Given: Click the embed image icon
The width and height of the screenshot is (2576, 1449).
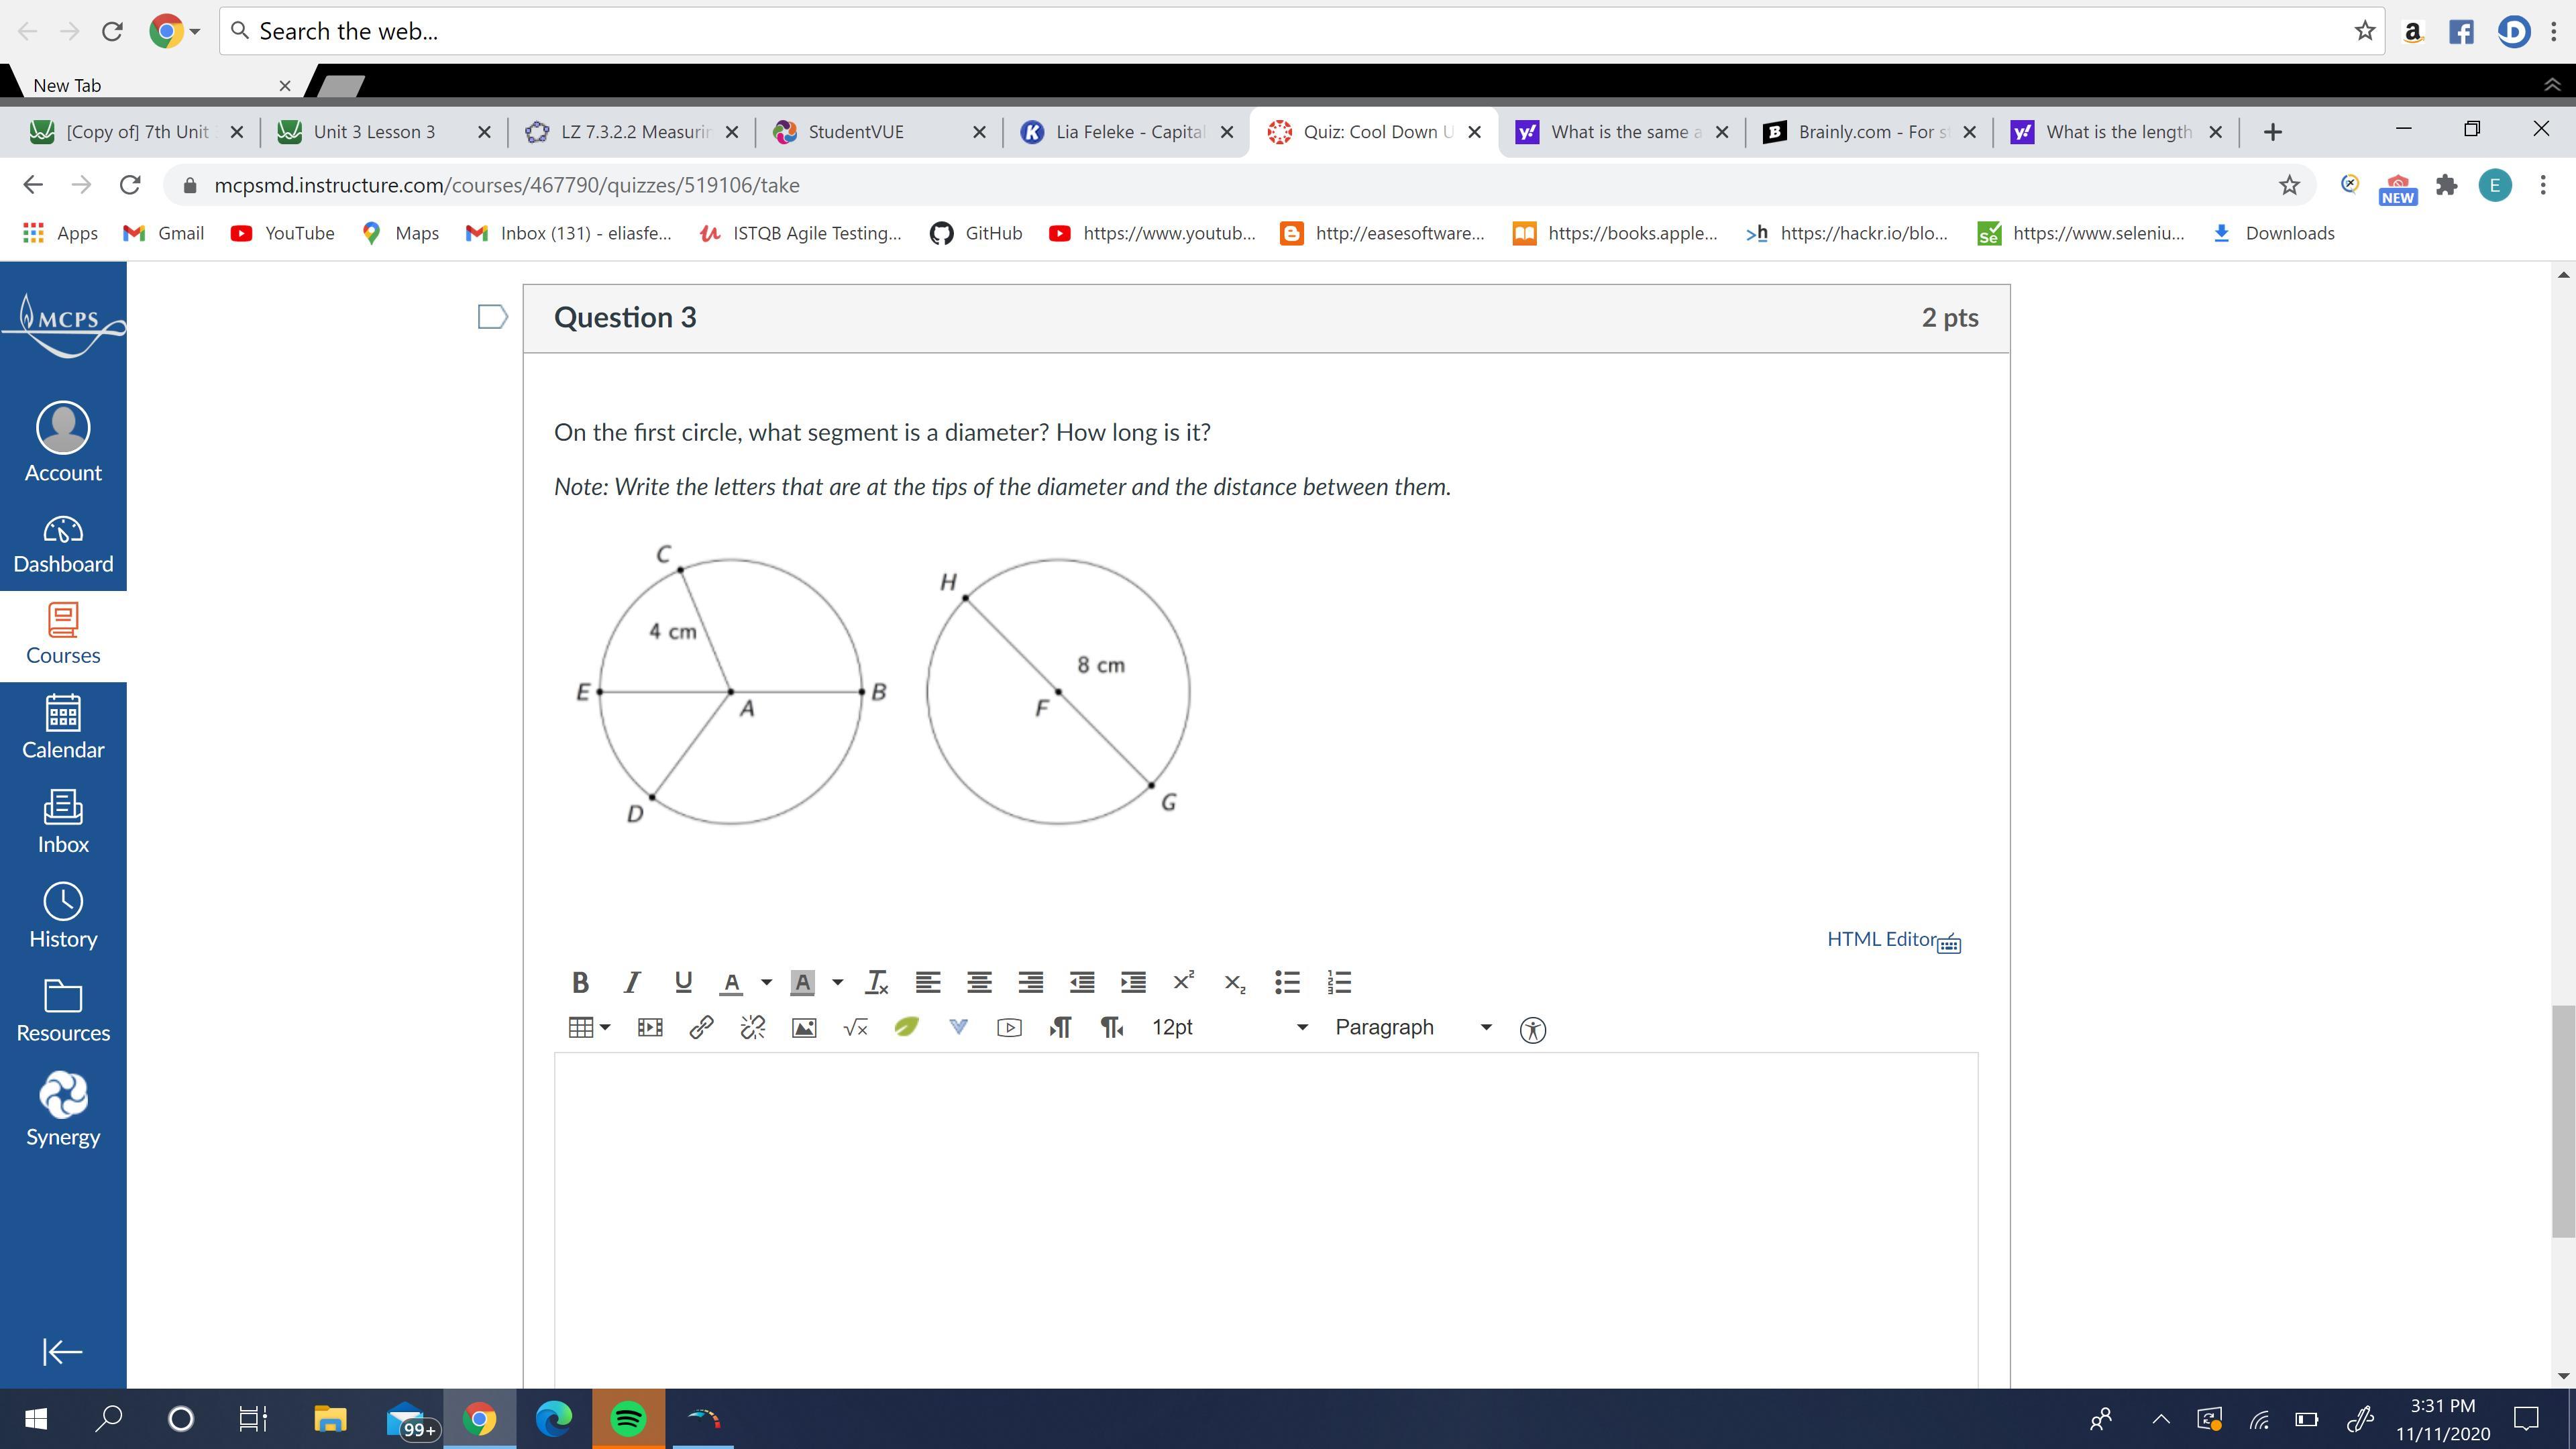Looking at the screenshot, I should [x=804, y=1027].
